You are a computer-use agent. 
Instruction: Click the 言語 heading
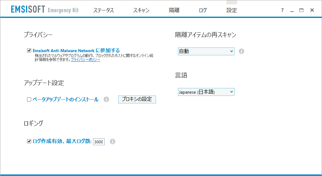181,75
